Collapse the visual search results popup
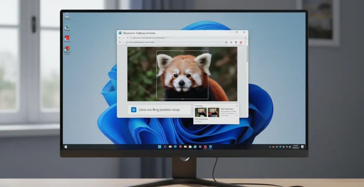This screenshot has height=187, width=364. click(x=237, y=106)
